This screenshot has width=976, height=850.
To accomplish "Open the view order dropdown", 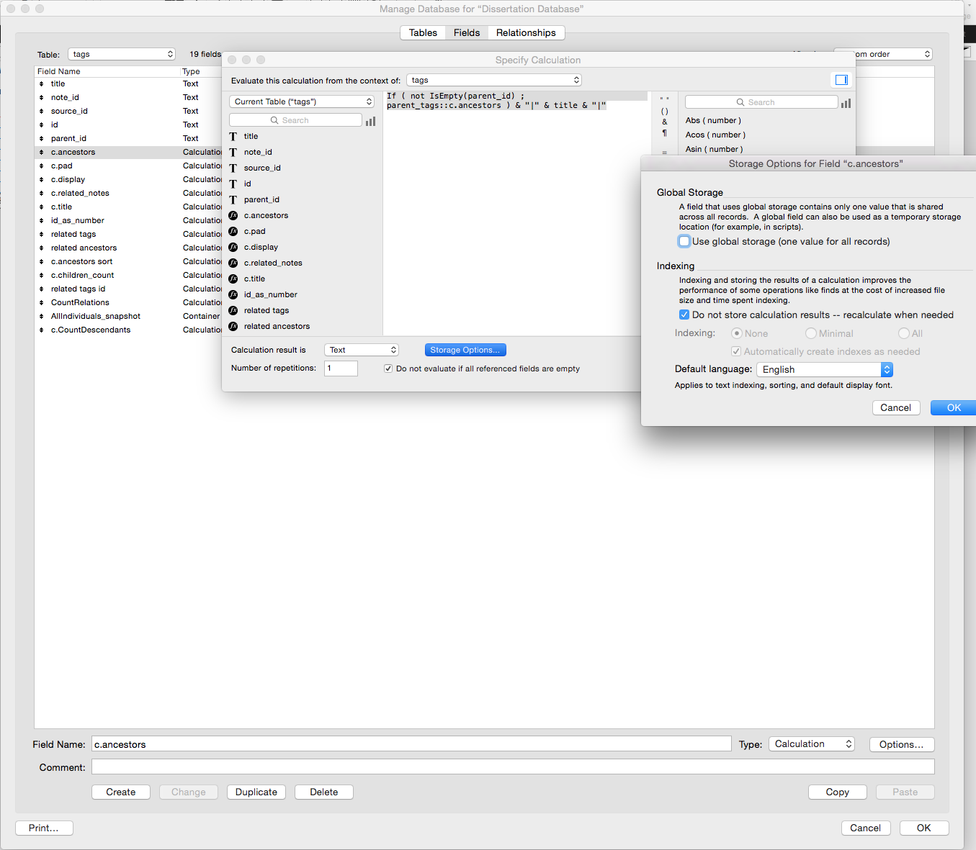I will pos(883,54).
